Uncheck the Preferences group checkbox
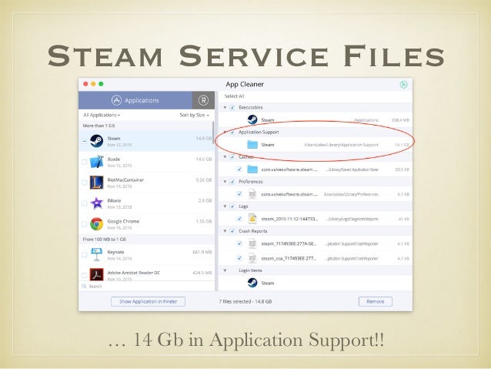491x369 pixels. click(232, 182)
